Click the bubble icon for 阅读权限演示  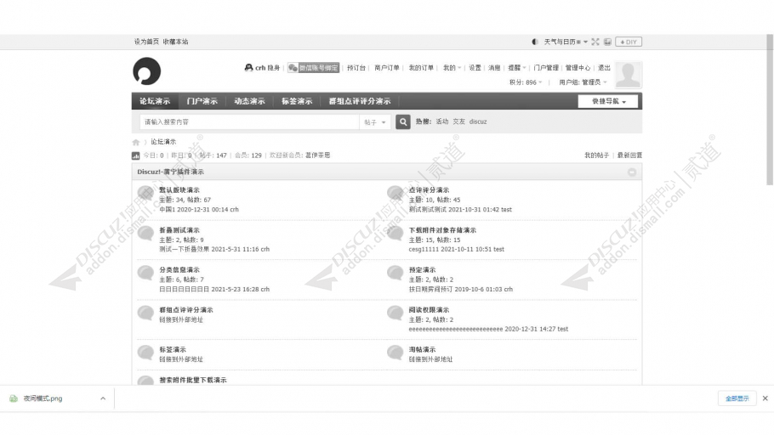click(396, 313)
